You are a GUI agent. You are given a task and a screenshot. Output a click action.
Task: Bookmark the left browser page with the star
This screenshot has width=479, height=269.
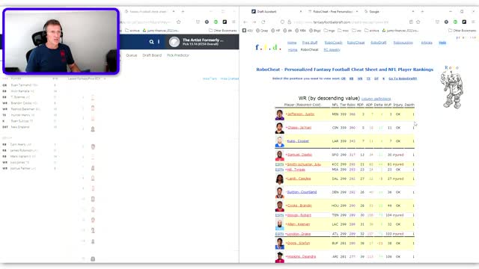179,22
